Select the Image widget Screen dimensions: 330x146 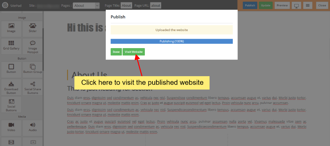tap(11, 28)
